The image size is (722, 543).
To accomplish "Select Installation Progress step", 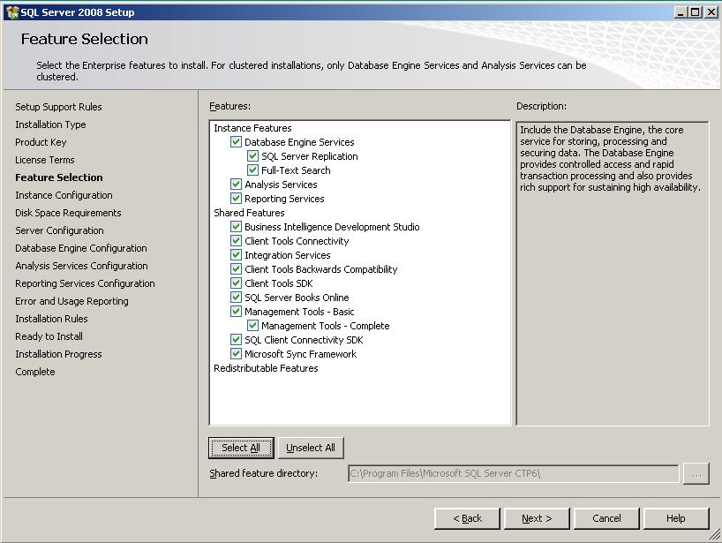I will [x=58, y=354].
